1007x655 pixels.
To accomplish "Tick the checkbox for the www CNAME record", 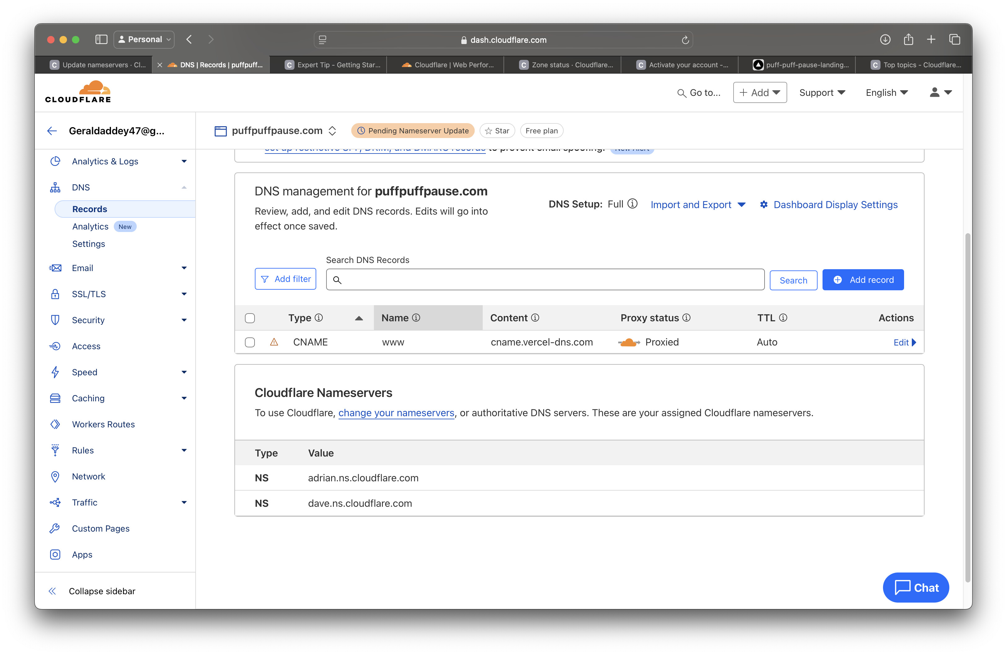I will [250, 342].
